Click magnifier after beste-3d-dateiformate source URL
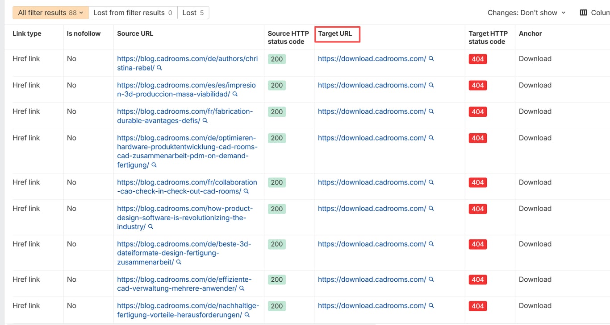This screenshot has height=325, width=610. [x=179, y=263]
